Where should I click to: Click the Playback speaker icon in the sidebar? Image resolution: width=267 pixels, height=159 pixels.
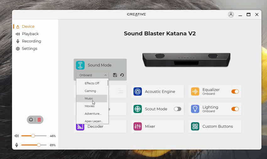point(18,34)
